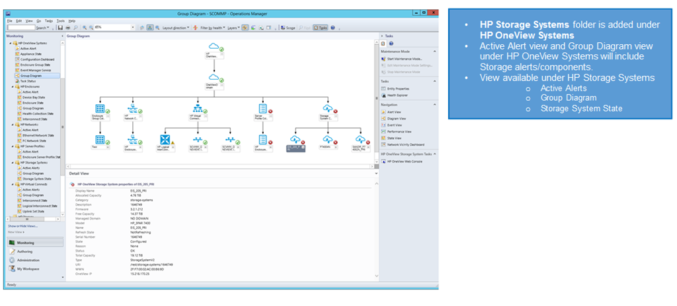Open the View menu
This screenshot has width=677, height=306.
click(x=28, y=20)
